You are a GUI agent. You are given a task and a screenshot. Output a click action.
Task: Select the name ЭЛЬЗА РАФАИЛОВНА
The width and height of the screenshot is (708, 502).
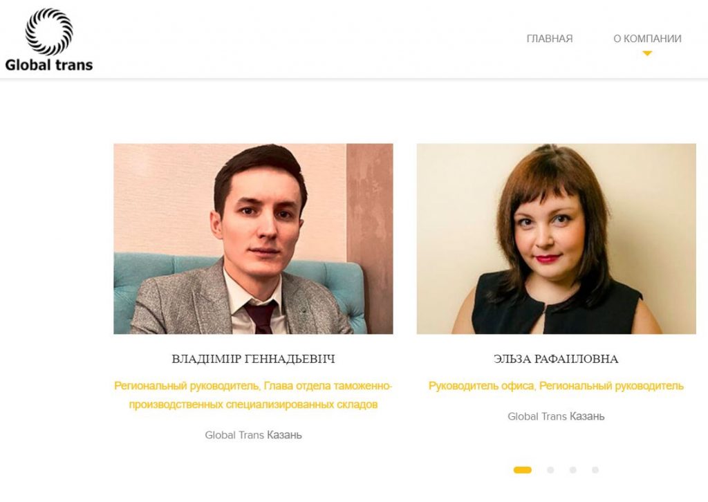pos(556,359)
